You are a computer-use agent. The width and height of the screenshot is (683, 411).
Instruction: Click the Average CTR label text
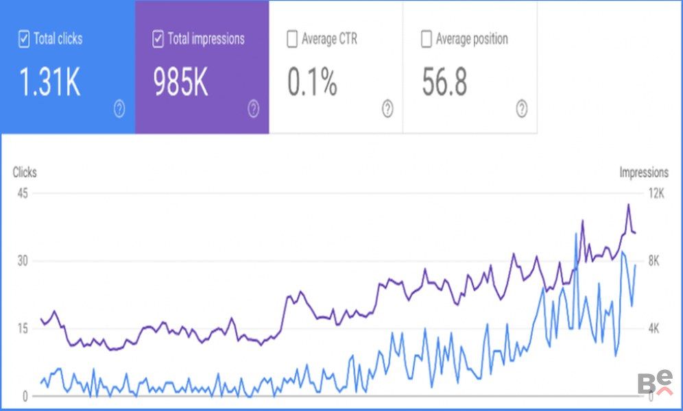pyautogui.click(x=329, y=39)
